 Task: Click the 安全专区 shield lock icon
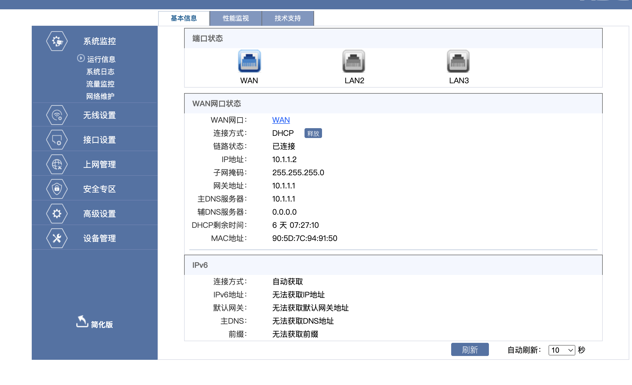[57, 189]
